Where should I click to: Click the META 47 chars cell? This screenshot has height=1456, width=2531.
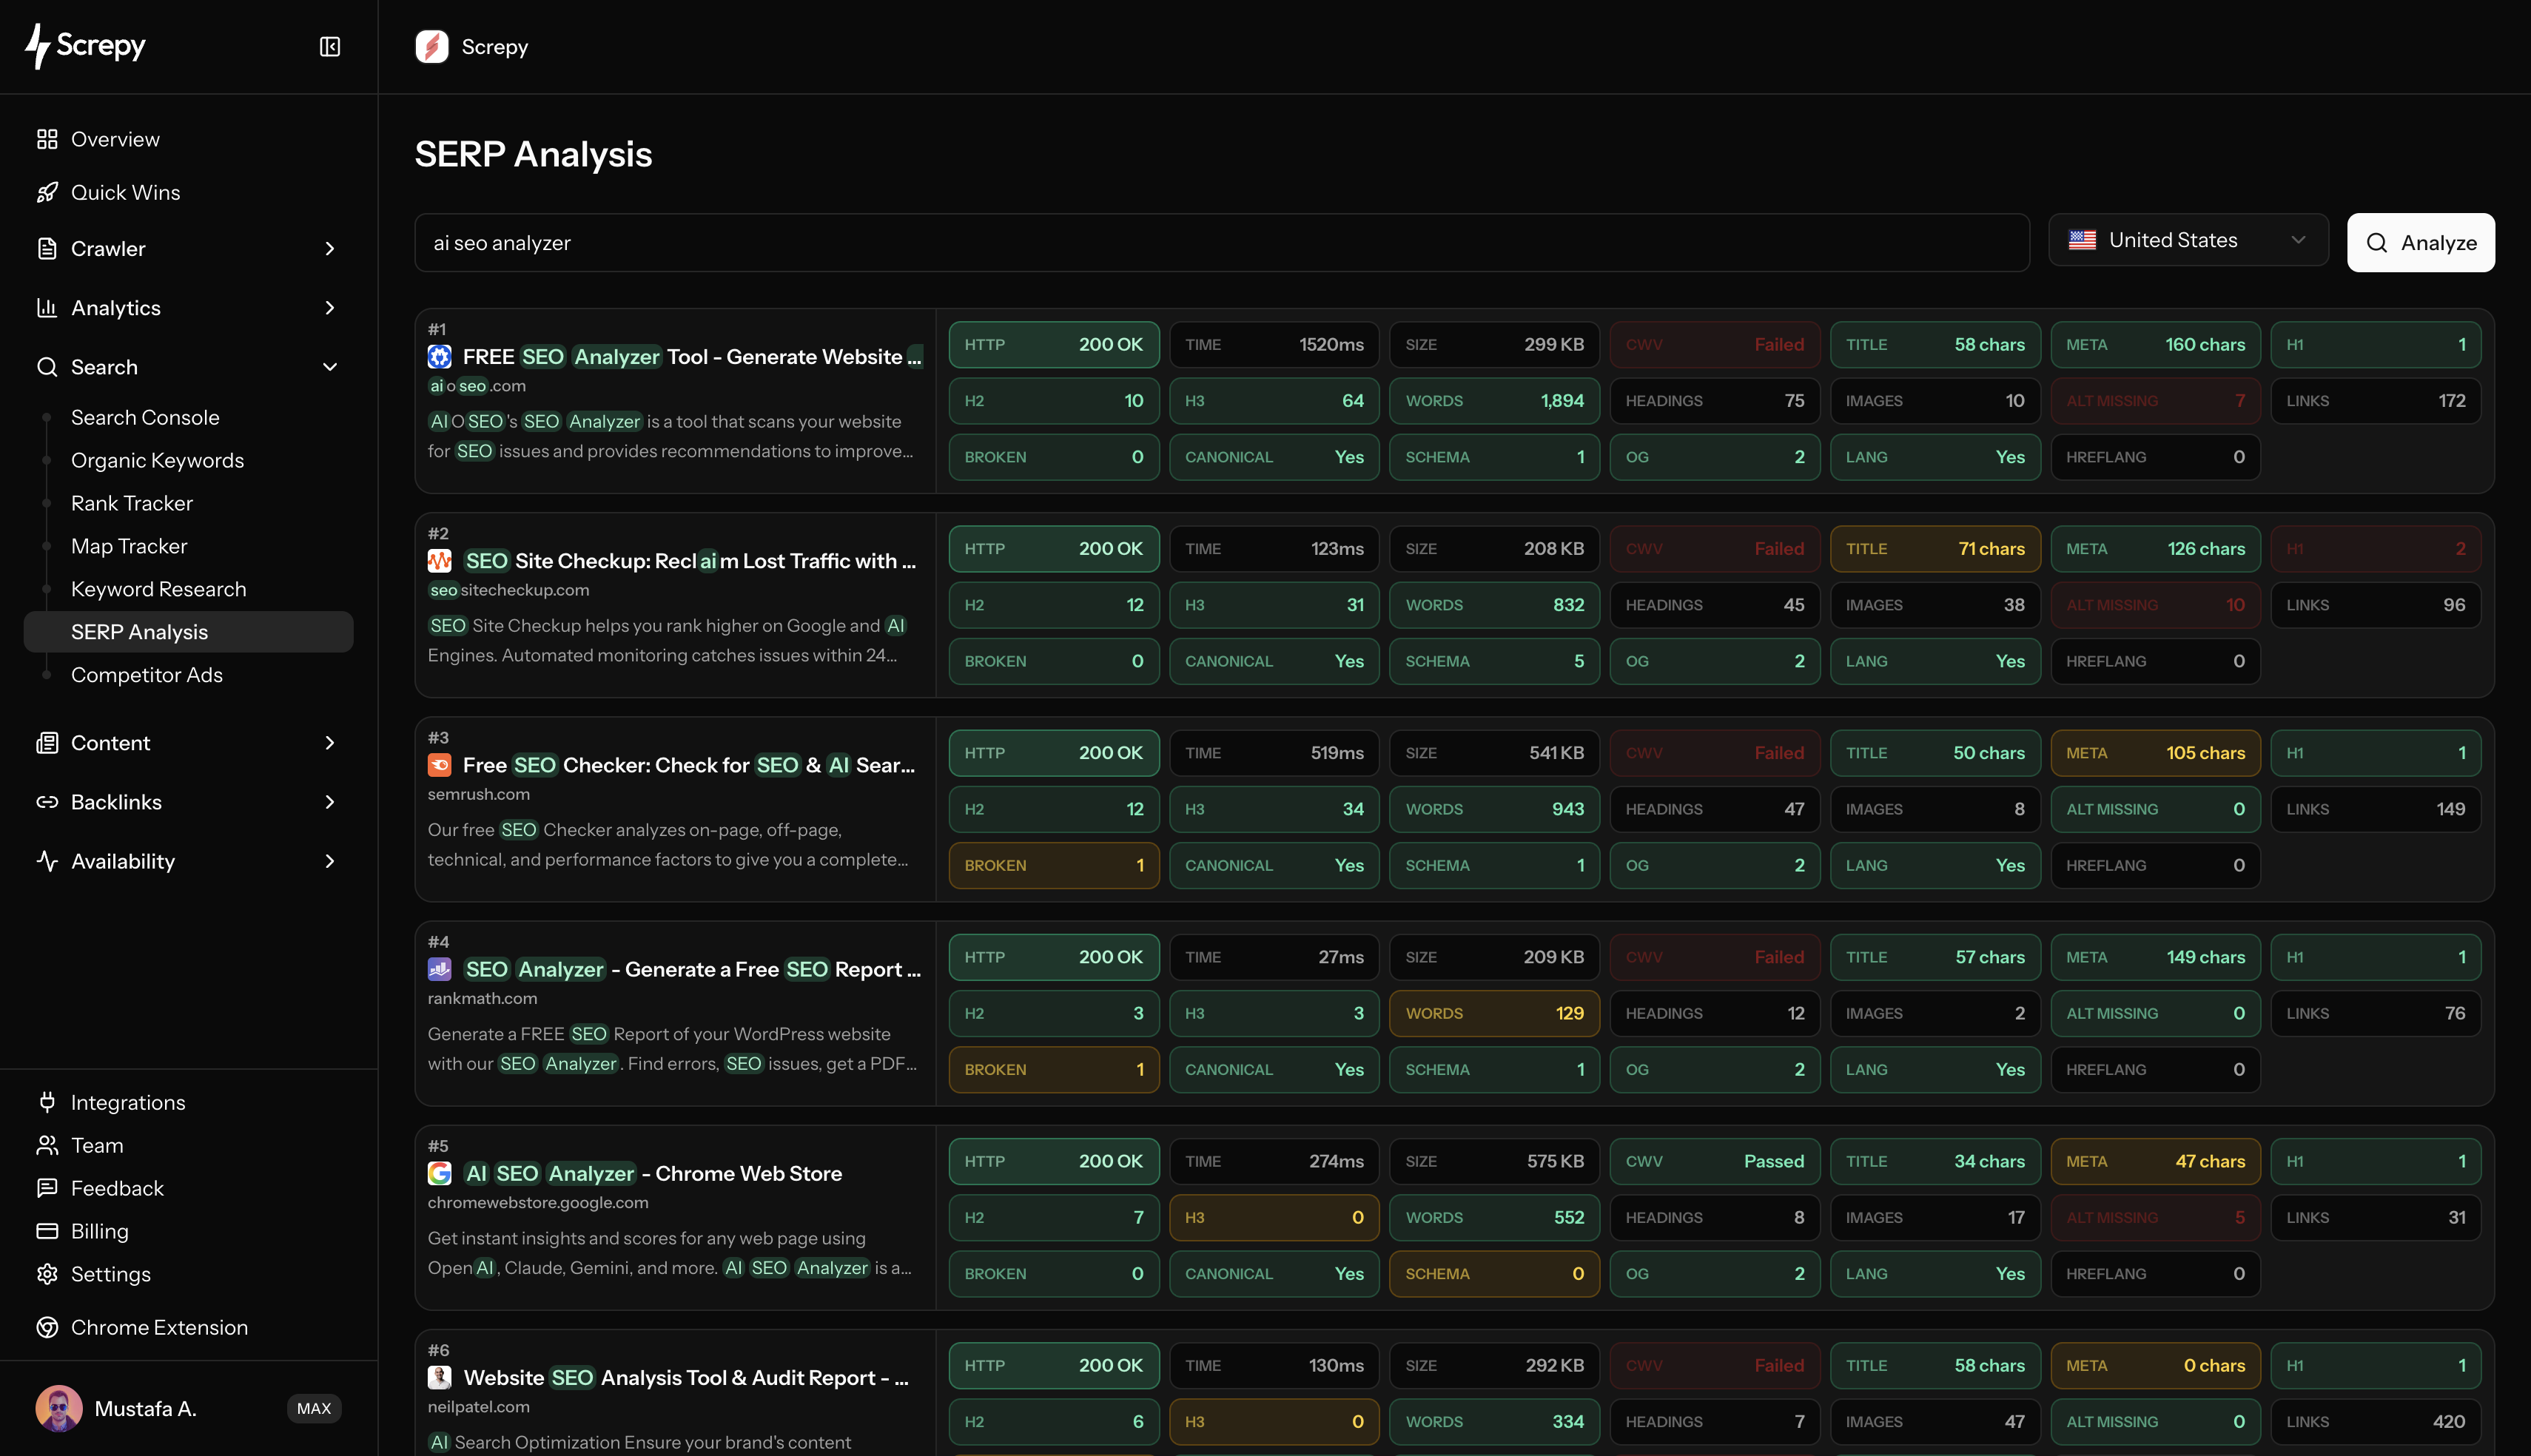tap(2155, 1161)
